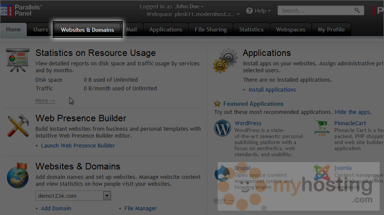Screen dimensions: 384x215
Task: Click the Applications section heading
Action: coord(267,53)
